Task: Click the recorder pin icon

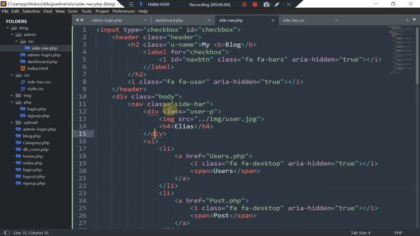Action: [x=140, y=5]
